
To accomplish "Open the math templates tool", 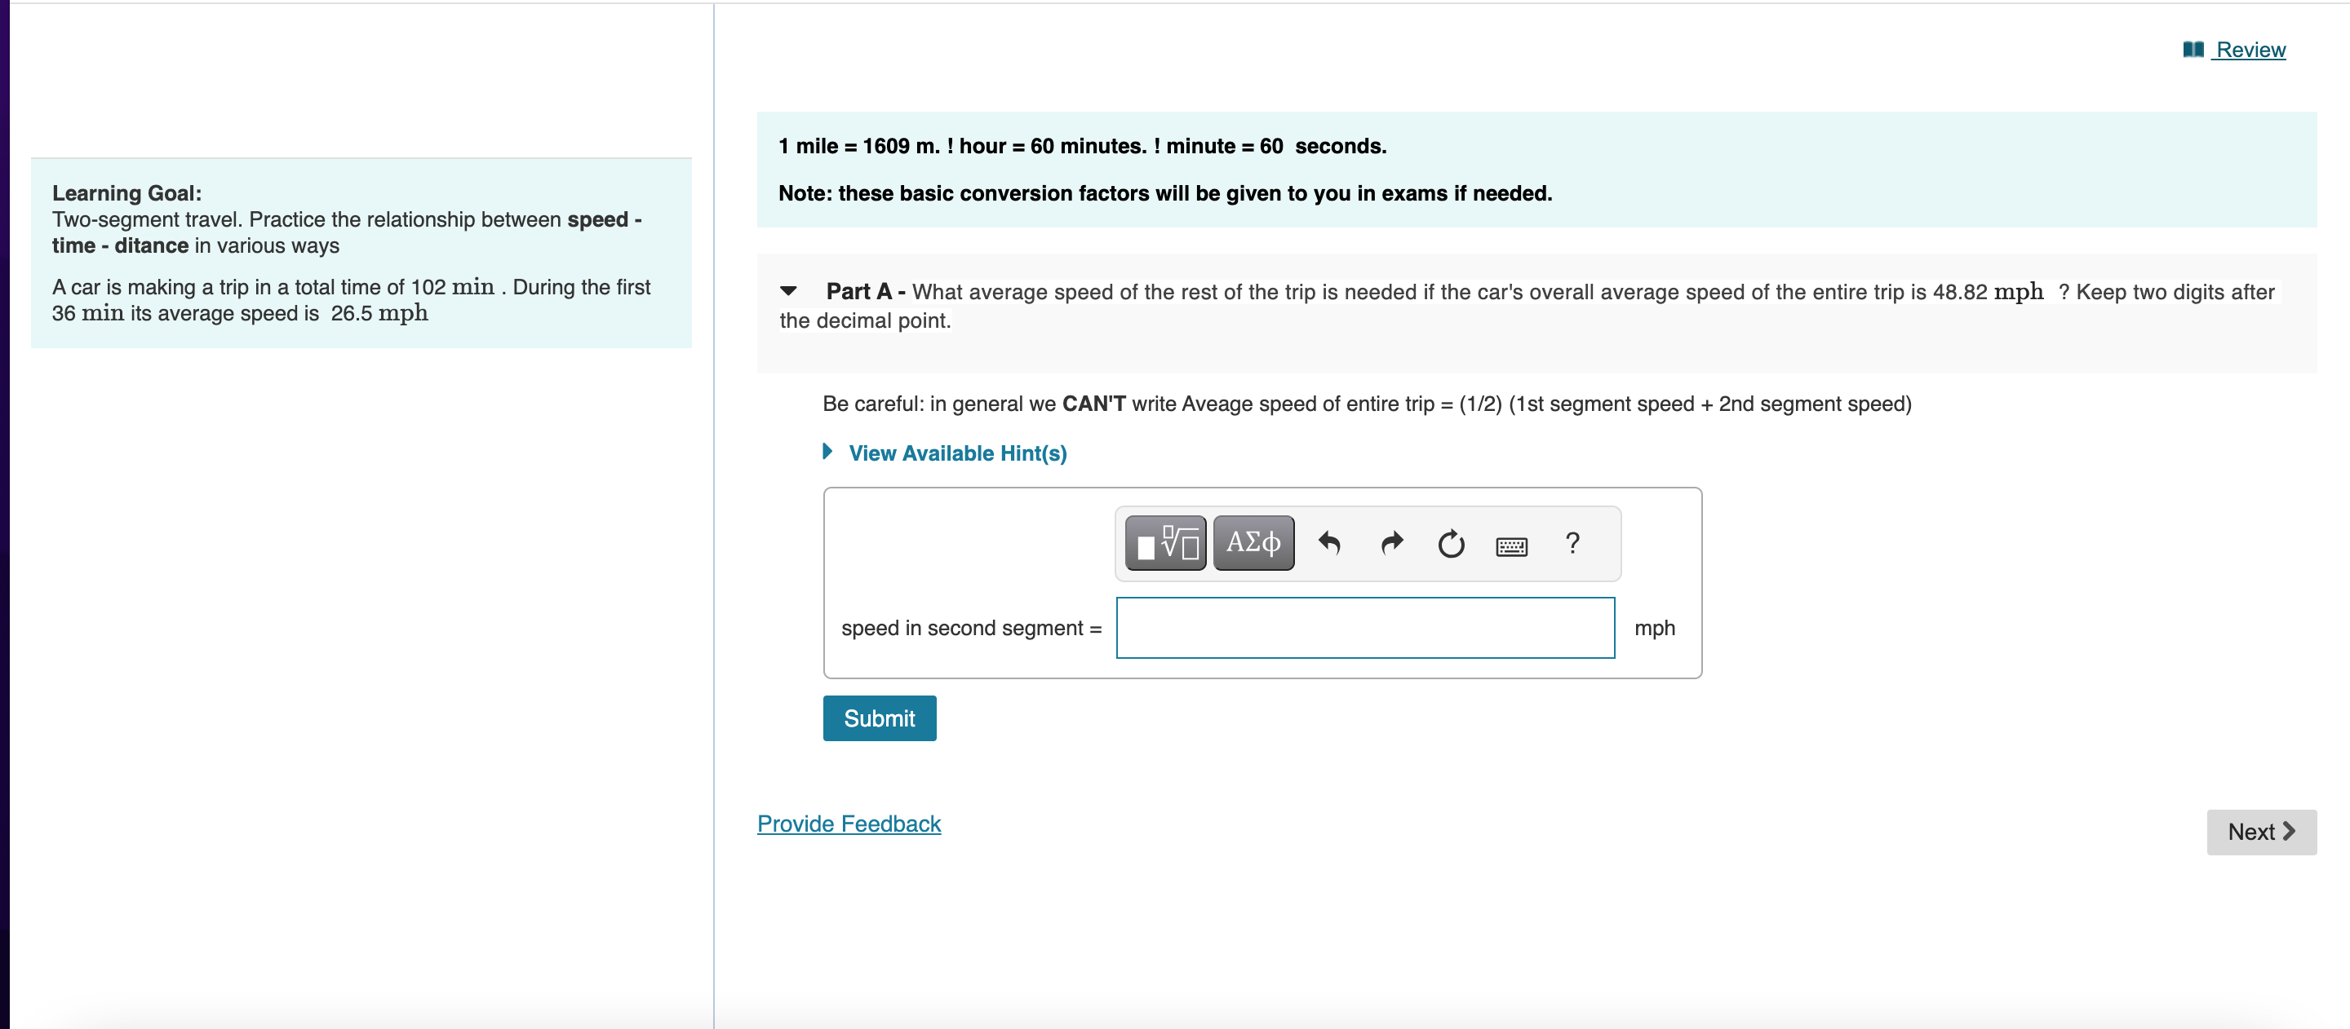I will (1165, 542).
